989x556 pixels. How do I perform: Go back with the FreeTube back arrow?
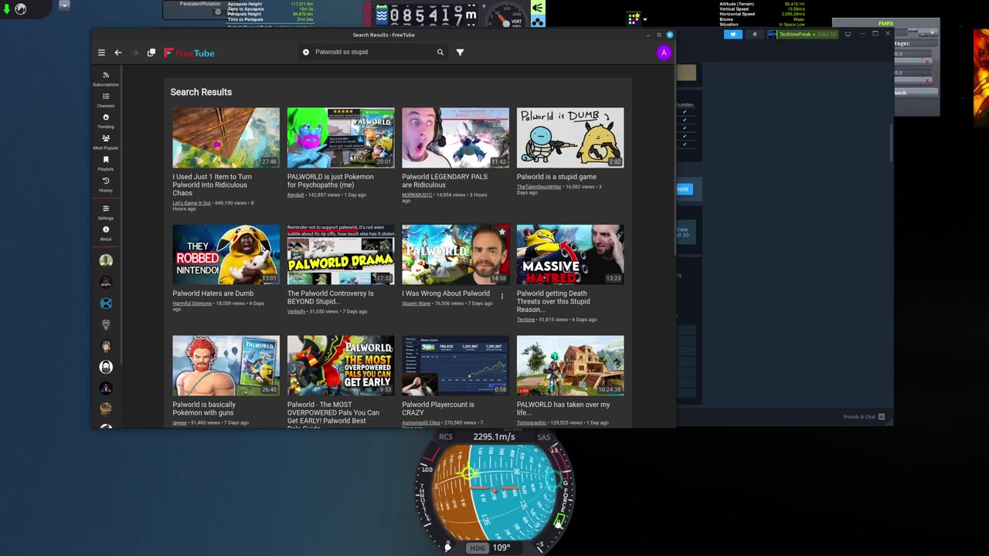pyautogui.click(x=118, y=53)
